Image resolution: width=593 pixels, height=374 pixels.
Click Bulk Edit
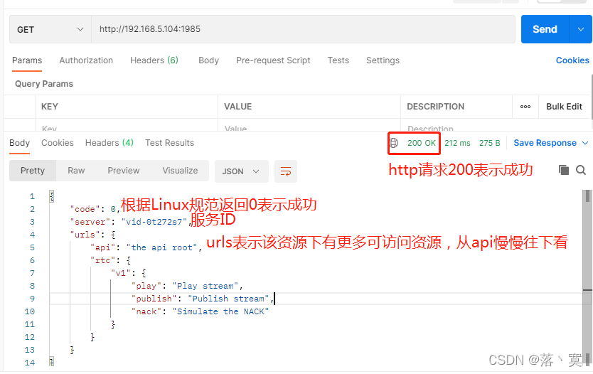[564, 107]
